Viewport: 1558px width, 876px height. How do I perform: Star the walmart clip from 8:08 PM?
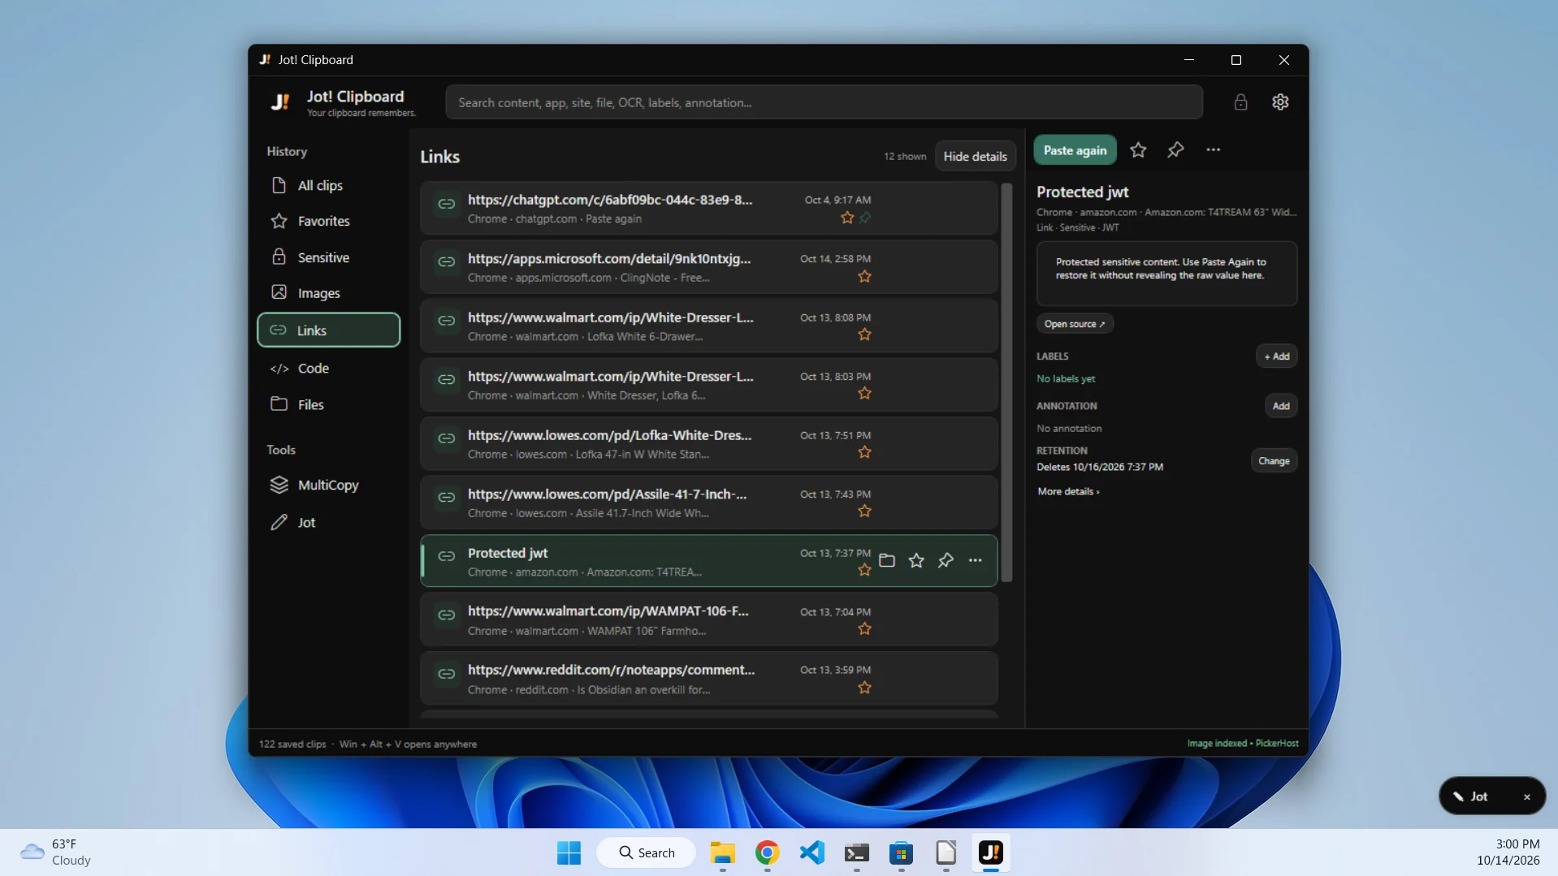(864, 335)
